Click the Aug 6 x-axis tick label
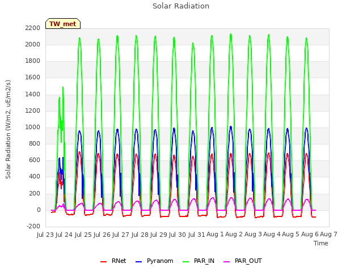363x272 pixels. pos(310,234)
